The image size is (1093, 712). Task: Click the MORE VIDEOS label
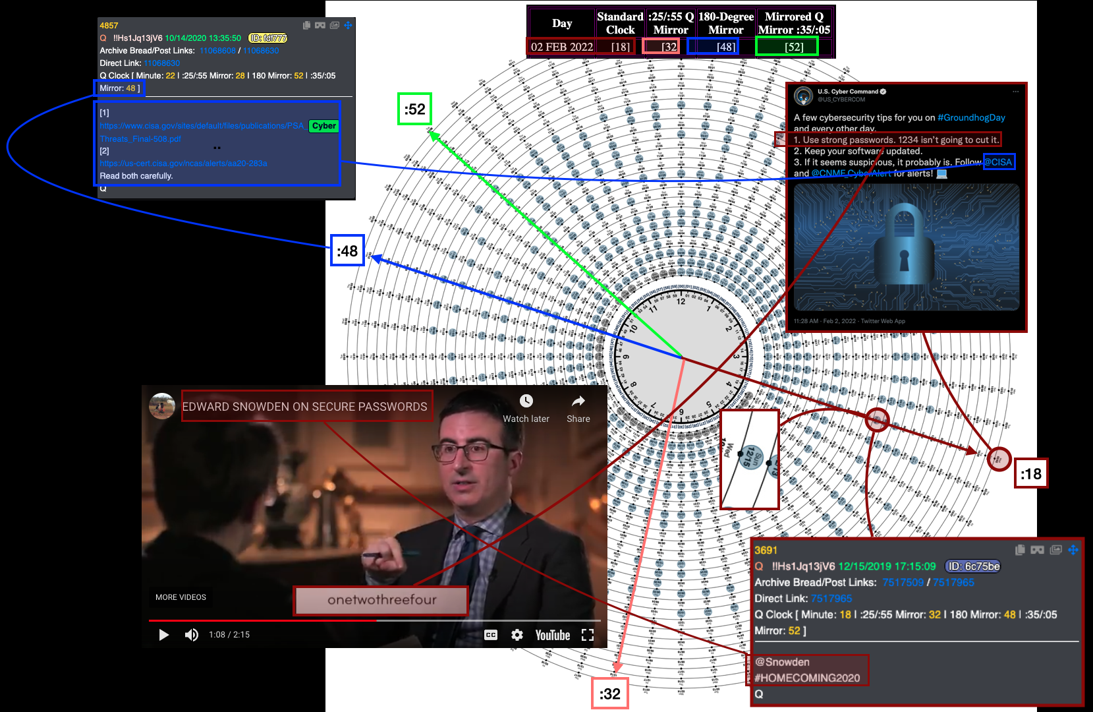[x=181, y=597]
